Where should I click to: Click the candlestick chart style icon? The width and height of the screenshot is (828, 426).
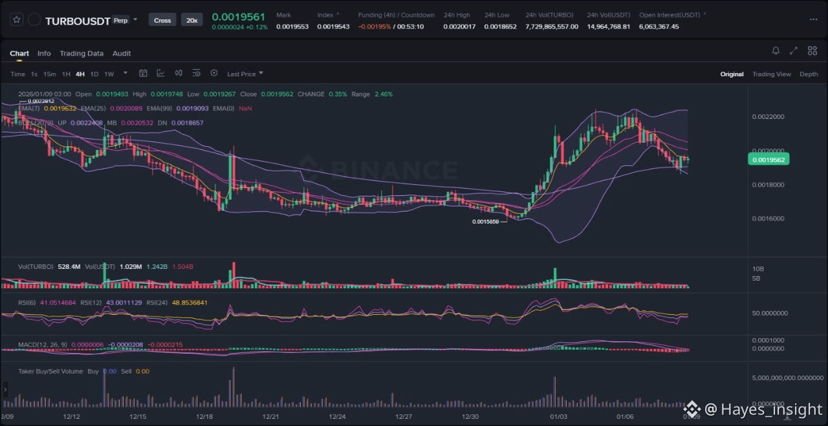tap(179, 74)
